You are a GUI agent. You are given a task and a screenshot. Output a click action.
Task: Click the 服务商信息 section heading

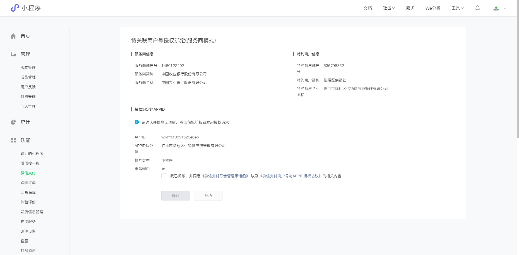(144, 54)
